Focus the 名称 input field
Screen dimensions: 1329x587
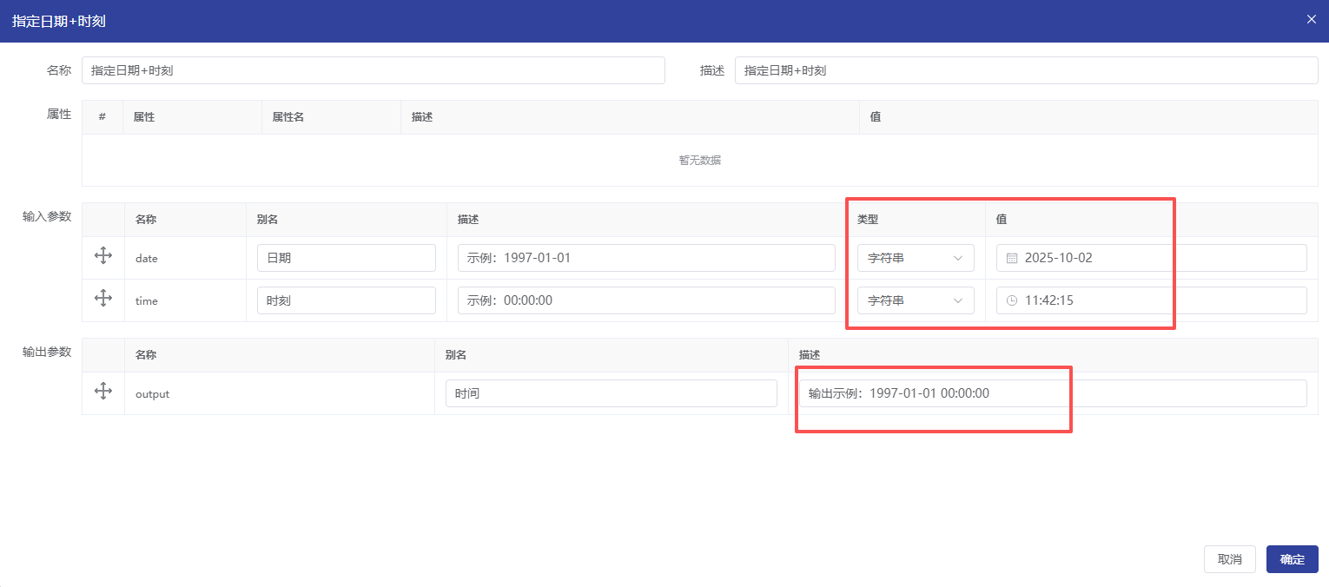tap(373, 70)
